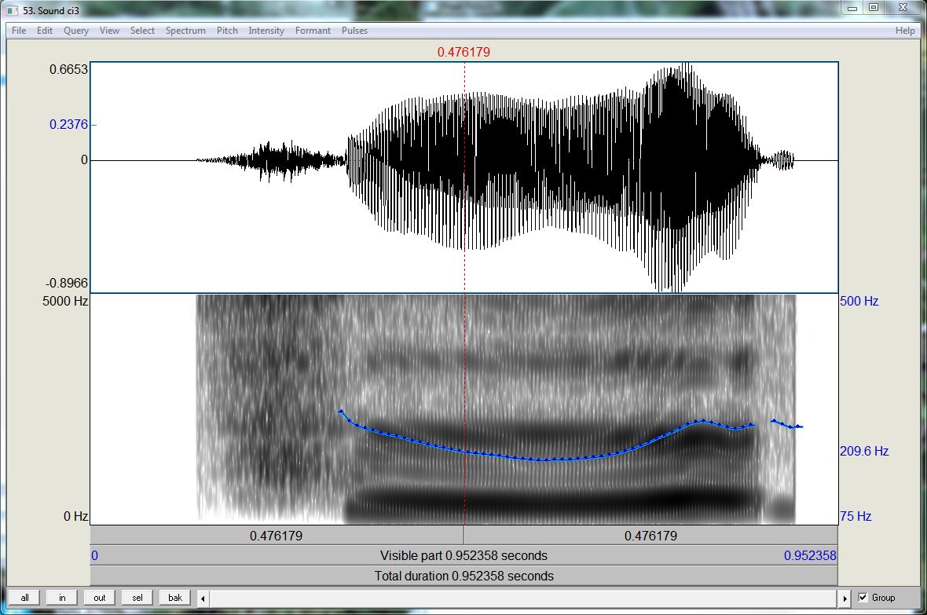Click the Praat window icon in title bar

[x=13, y=10]
